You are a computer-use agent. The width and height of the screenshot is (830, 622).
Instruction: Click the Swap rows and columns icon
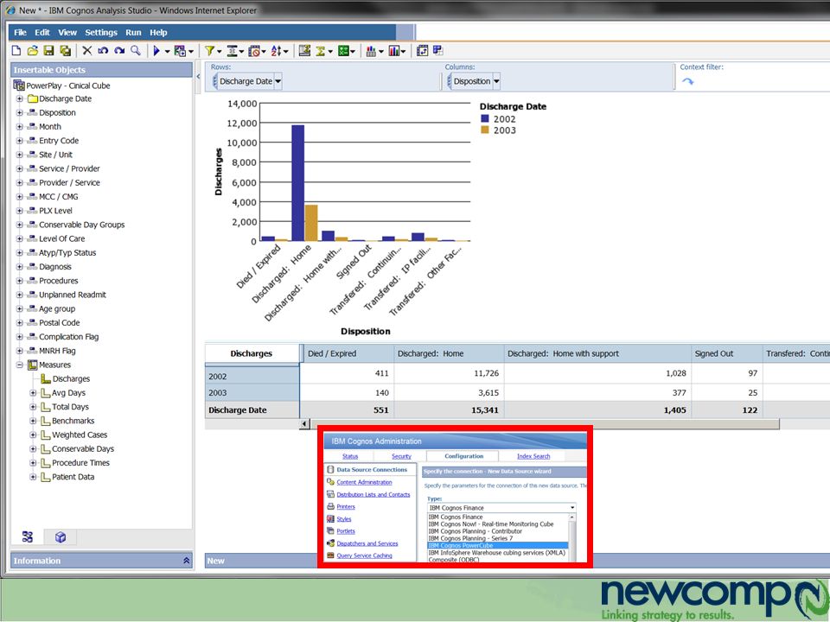422,51
